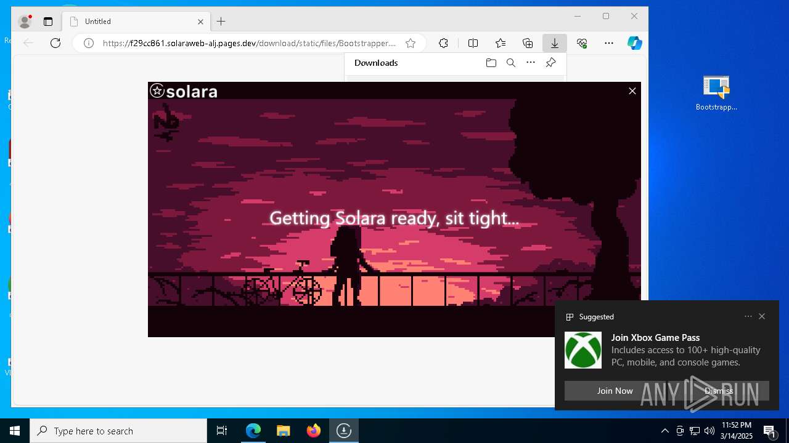Open the Favorites list icon

pyautogui.click(x=501, y=43)
